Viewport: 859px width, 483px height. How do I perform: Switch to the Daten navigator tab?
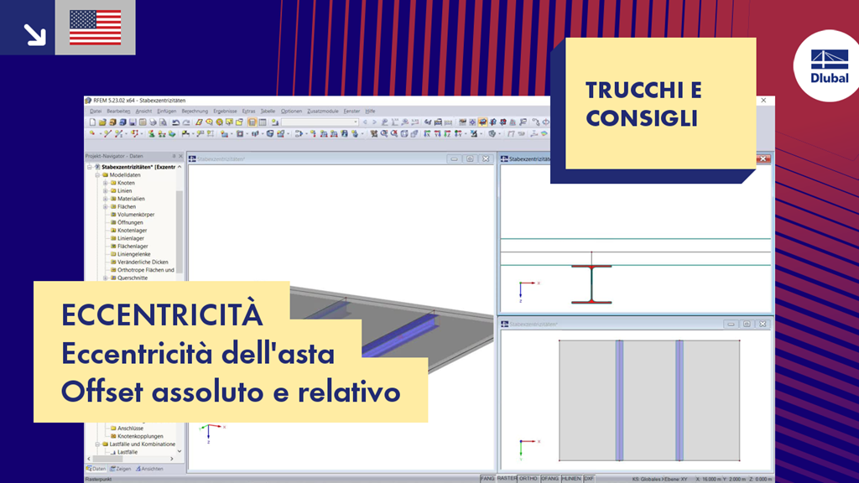[96, 469]
